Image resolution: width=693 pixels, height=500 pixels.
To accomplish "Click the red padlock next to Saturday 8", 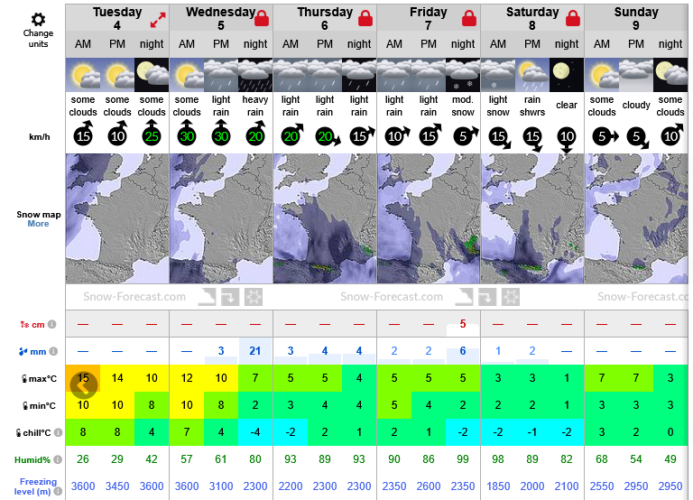I will click(573, 19).
